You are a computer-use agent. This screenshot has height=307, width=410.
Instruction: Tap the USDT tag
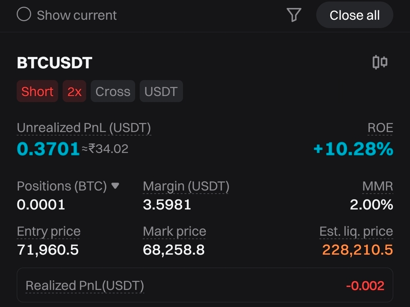tap(161, 91)
